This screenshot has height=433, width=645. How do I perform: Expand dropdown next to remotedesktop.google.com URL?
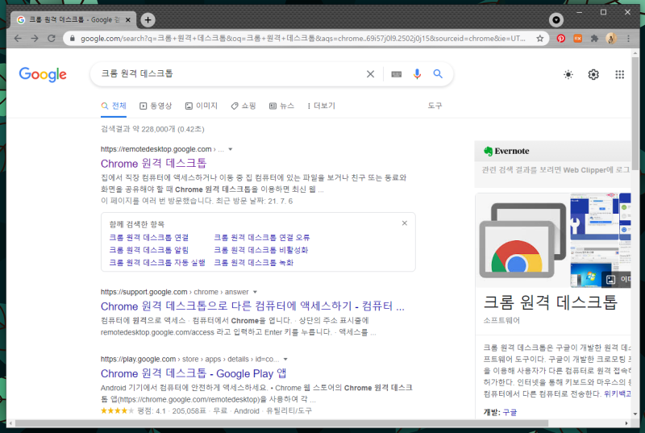[231, 149]
